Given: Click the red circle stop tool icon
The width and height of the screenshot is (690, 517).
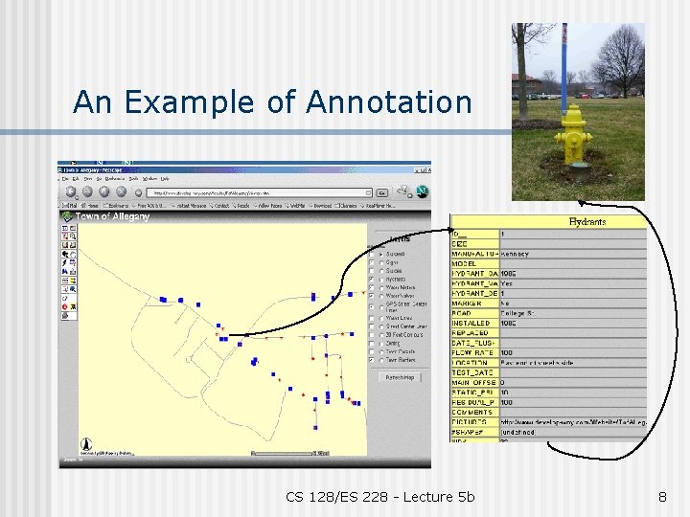Looking at the screenshot, I should (x=65, y=307).
